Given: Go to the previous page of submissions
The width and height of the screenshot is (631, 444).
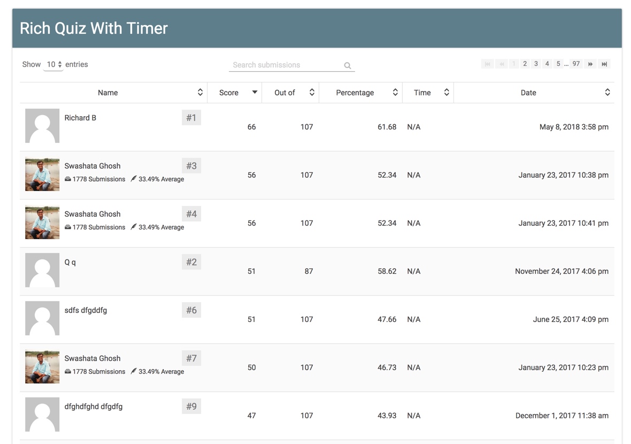Looking at the screenshot, I should coord(501,64).
